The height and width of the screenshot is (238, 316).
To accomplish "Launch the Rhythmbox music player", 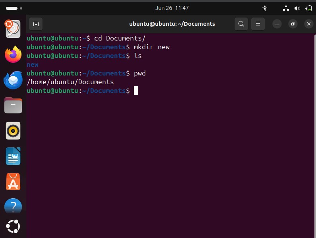I will (13, 131).
